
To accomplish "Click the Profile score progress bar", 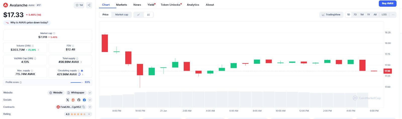I will point(77,82).
